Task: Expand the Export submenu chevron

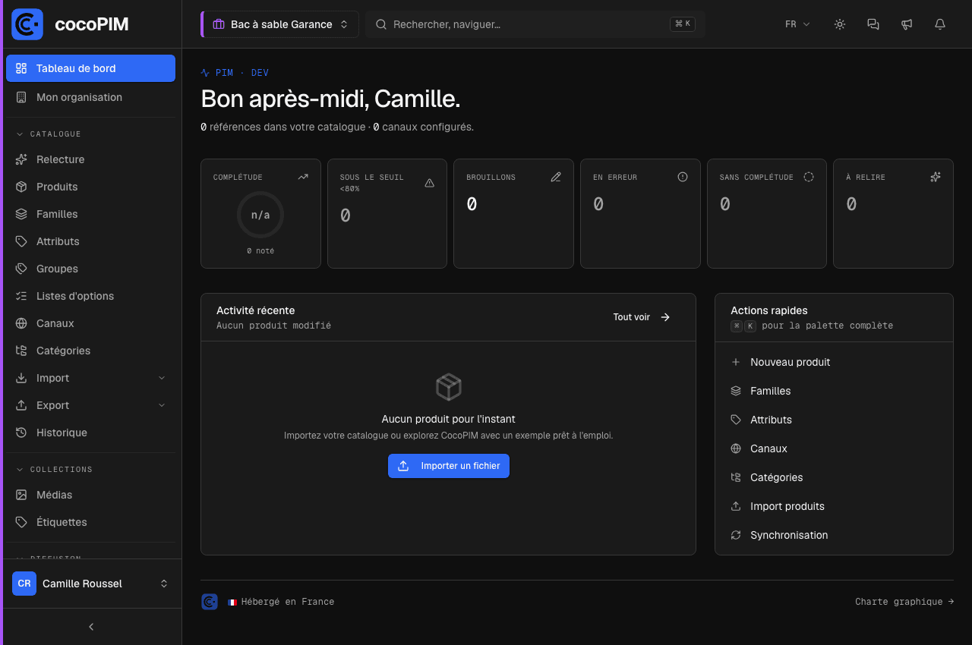Action: click(162, 405)
